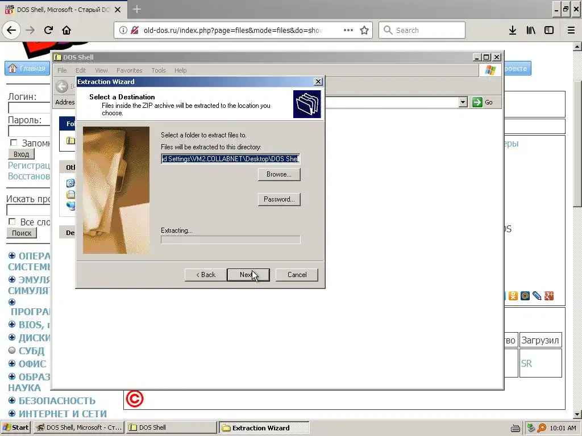582x436 pixels.
Task: Open the Favorites menu in DOS Shell window
Action: pos(129,70)
